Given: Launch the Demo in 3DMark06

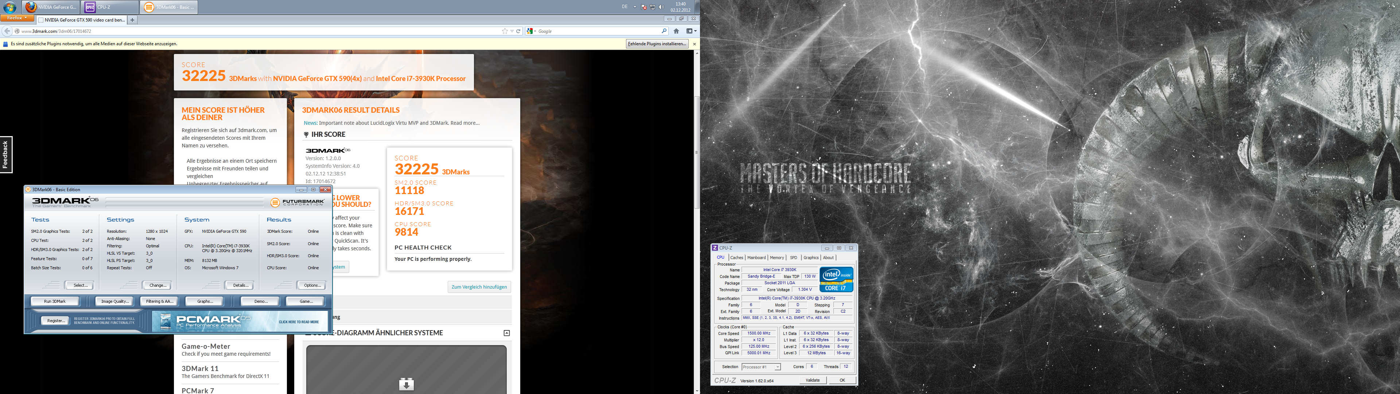Looking at the screenshot, I should click(260, 301).
